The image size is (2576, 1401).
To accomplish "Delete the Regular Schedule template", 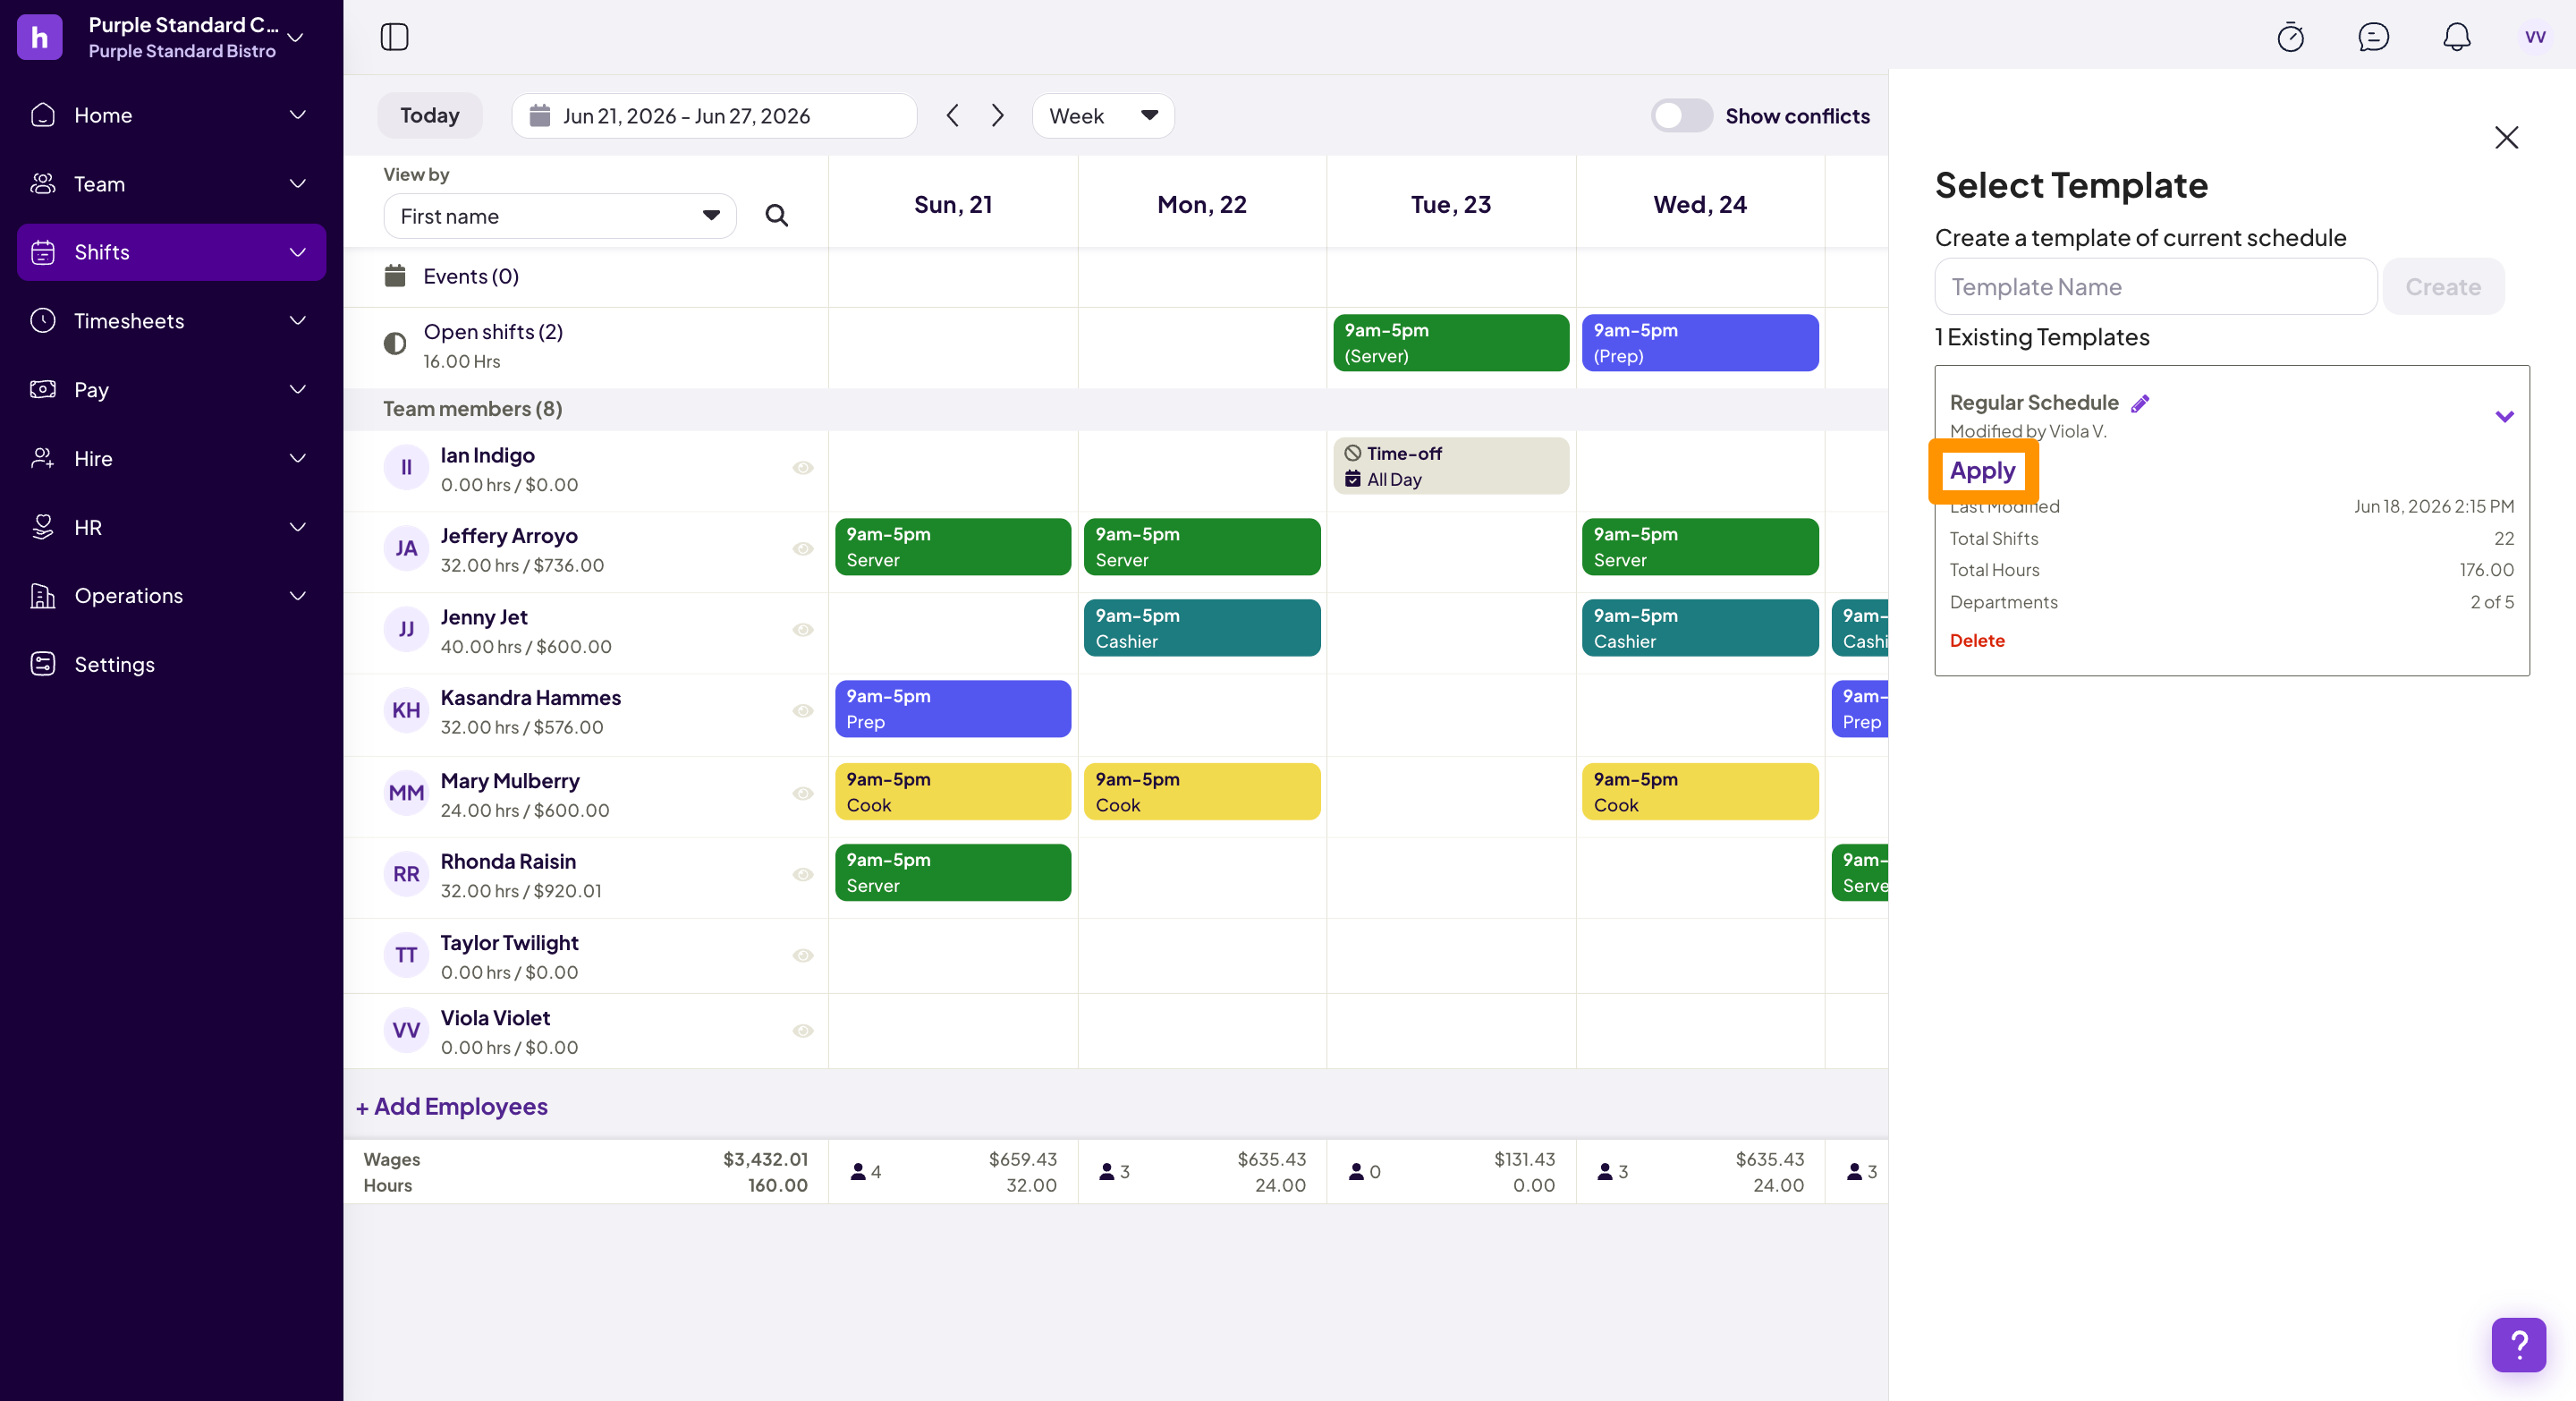I will [1976, 640].
